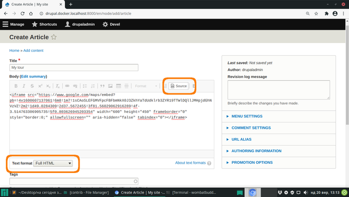Click the Edit summary link
349x197 pixels.
(33, 76)
